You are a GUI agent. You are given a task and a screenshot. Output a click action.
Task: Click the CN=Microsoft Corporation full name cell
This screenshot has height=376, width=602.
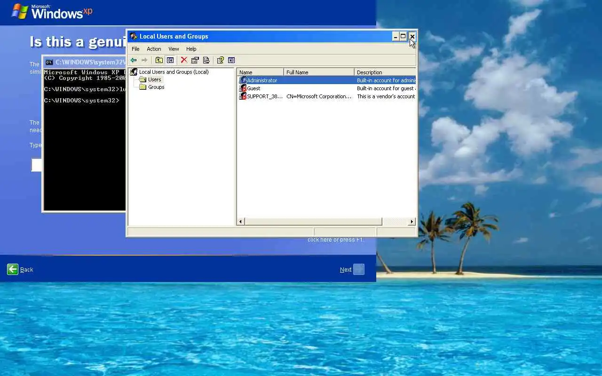[319, 96]
